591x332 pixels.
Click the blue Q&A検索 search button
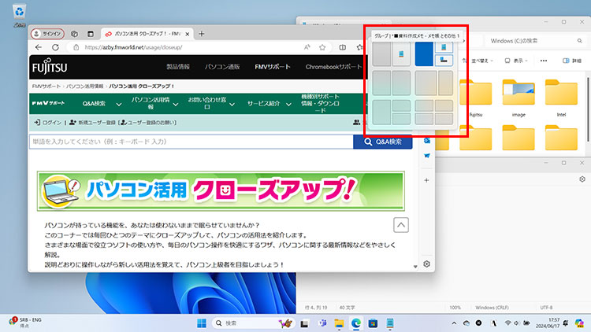click(x=383, y=142)
